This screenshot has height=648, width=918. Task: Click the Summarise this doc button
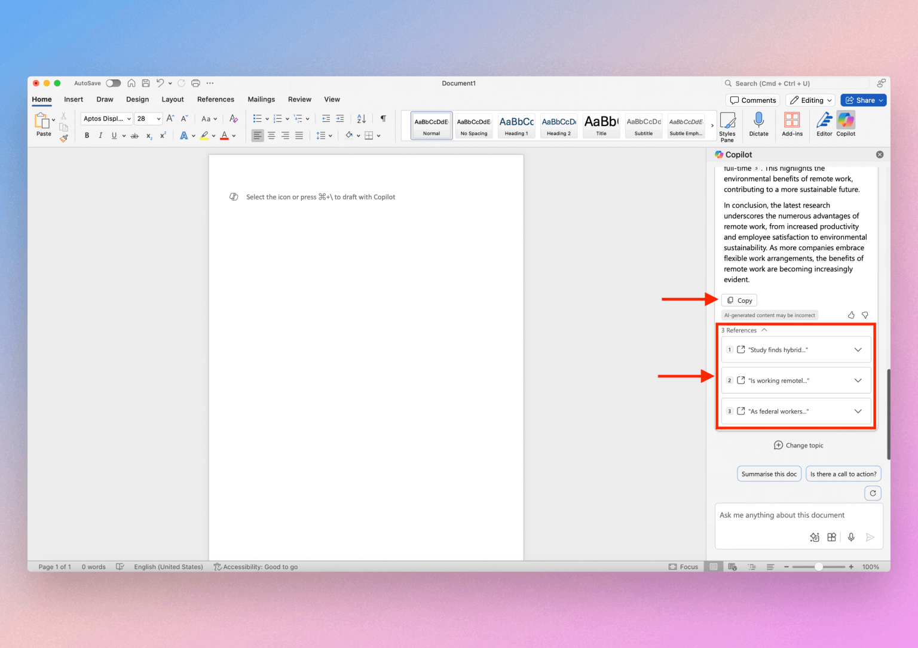pyautogui.click(x=769, y=474)
